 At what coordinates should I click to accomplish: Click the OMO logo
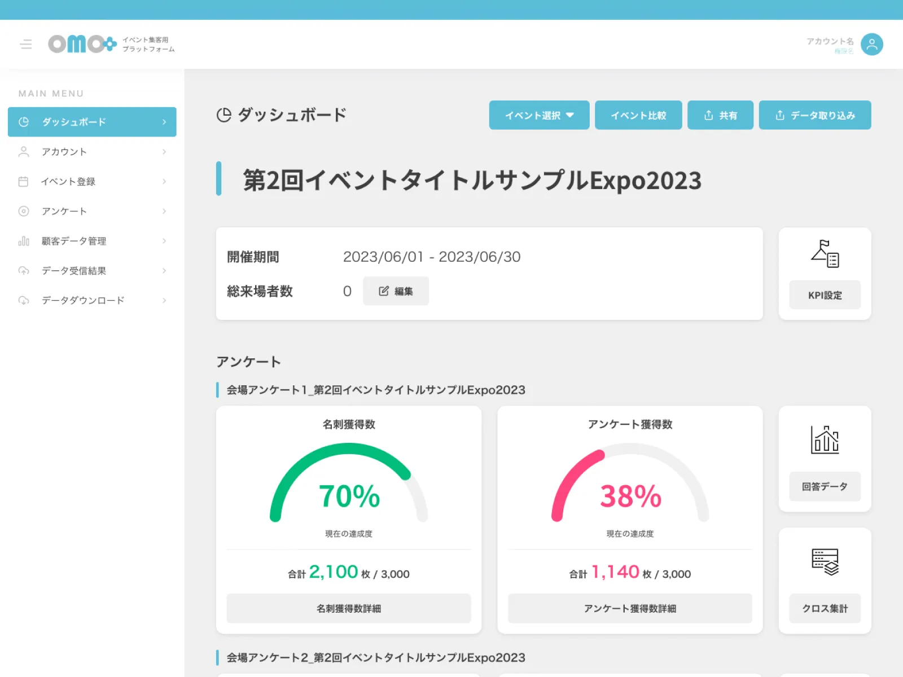pos(82,44)
